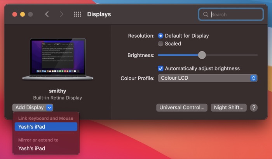The image size is (272, 159).
Task: Select Yash's iPad under Link Keyboard and Mouse
Action: [46, 127]
